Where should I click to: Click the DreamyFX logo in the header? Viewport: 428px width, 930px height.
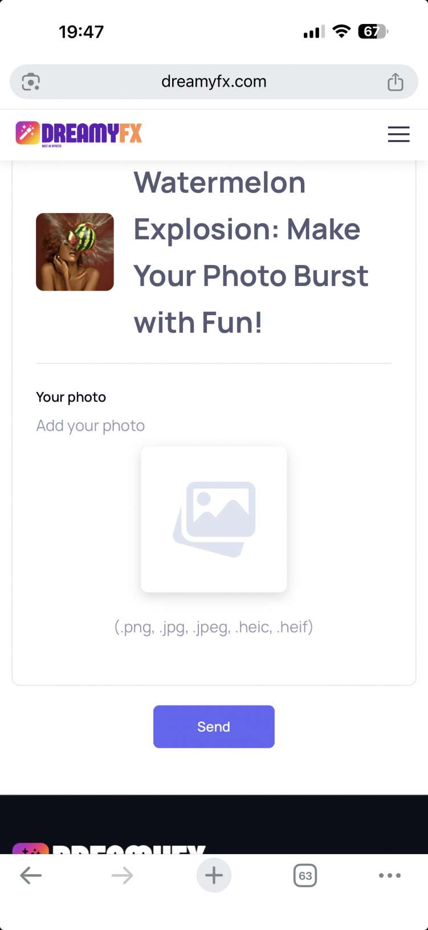point(79,134)
